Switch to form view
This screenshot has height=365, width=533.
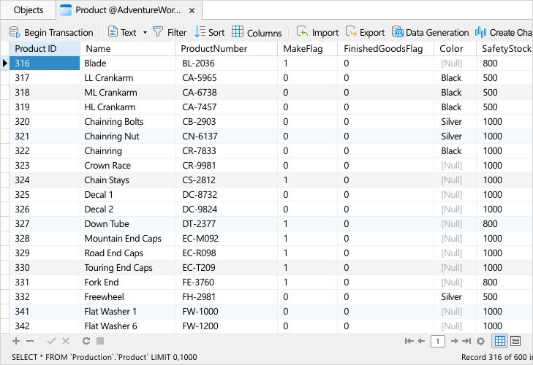click(x=515, y=341)
